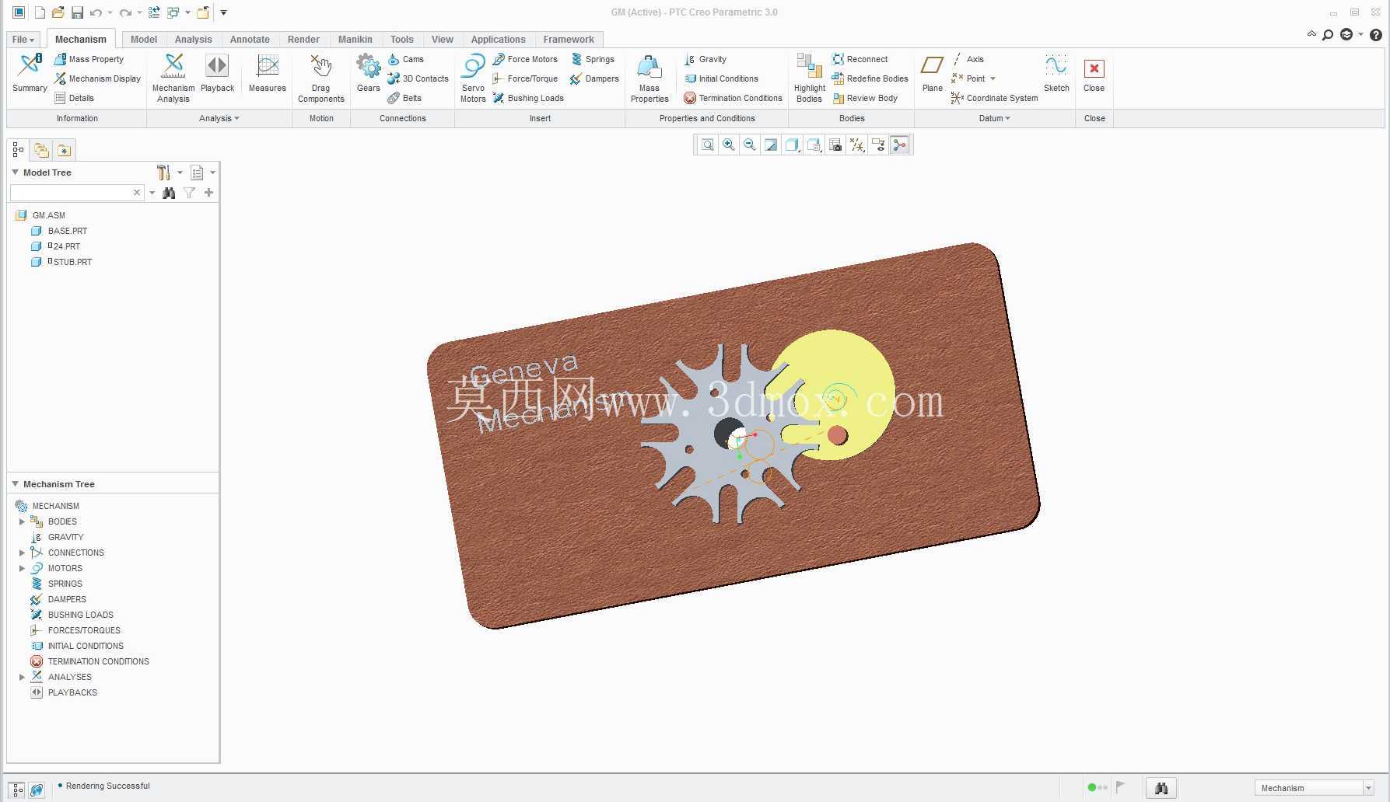Collapse the Mechanism Tree panel

pos(15,483)
